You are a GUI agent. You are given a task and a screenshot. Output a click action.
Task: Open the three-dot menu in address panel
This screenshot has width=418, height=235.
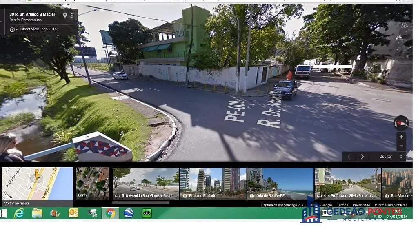[72, 16]
